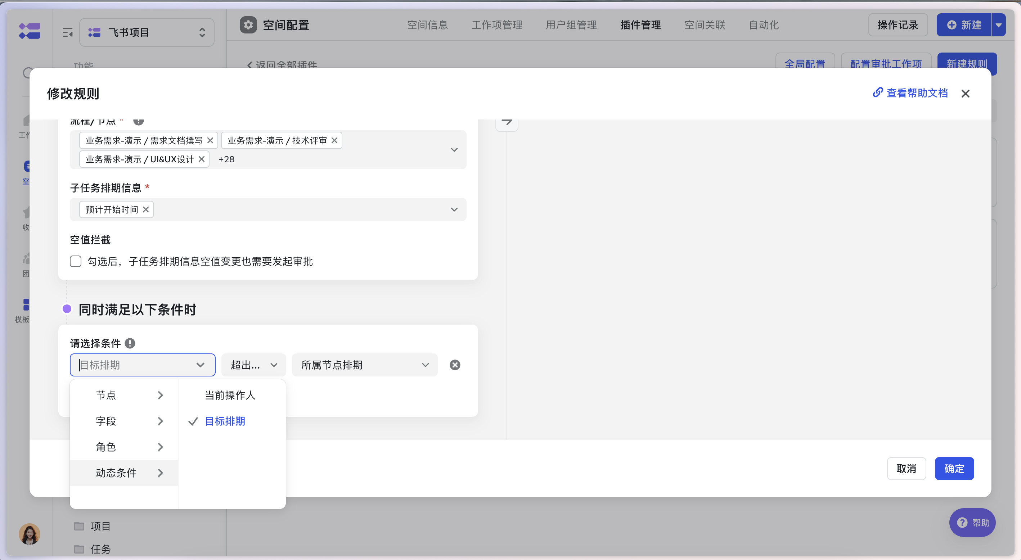Remove the 业务需求-演示 / 技术评审 tag
Screen dimensions: 1021x560
coord(334,140)
